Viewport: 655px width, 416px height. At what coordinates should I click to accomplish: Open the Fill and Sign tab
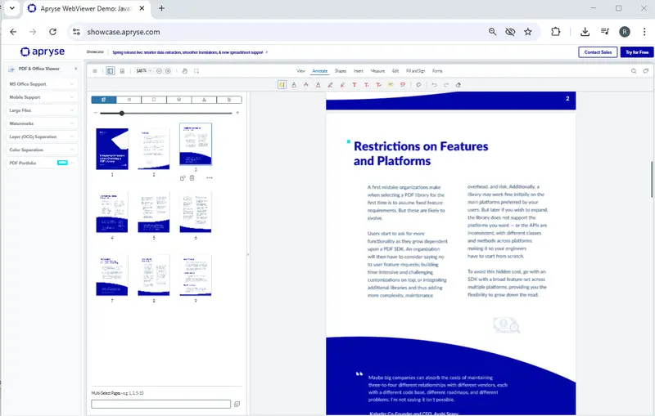coord(415,71)
